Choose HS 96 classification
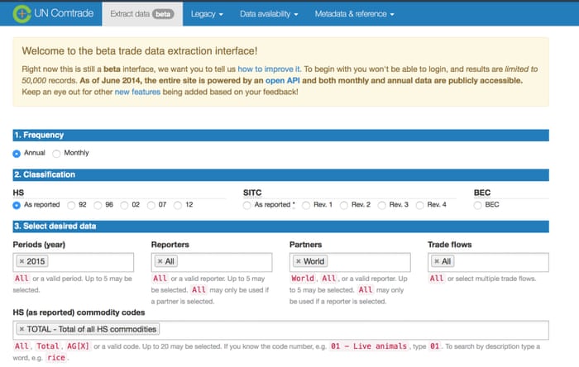579x367 pixels. 98,205
